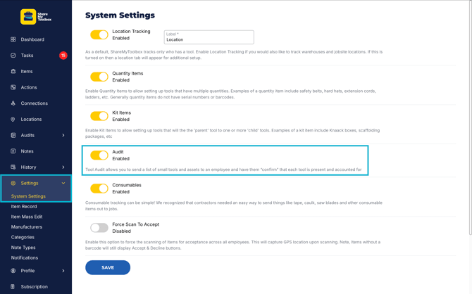Go to Tasks in the sidebar

tap(27, 56)
